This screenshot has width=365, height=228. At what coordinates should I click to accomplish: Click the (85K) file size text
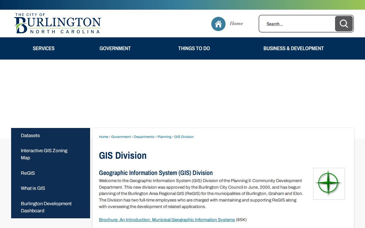(x=241, y=220)
